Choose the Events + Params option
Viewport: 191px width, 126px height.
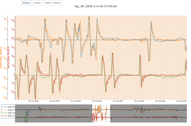(53, 3)
